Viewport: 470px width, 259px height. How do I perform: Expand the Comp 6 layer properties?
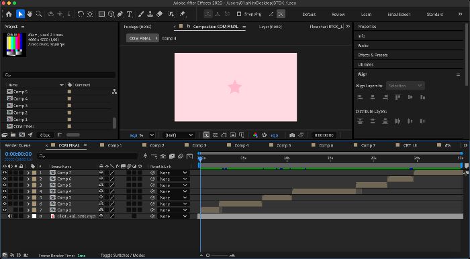pos(28,179)
